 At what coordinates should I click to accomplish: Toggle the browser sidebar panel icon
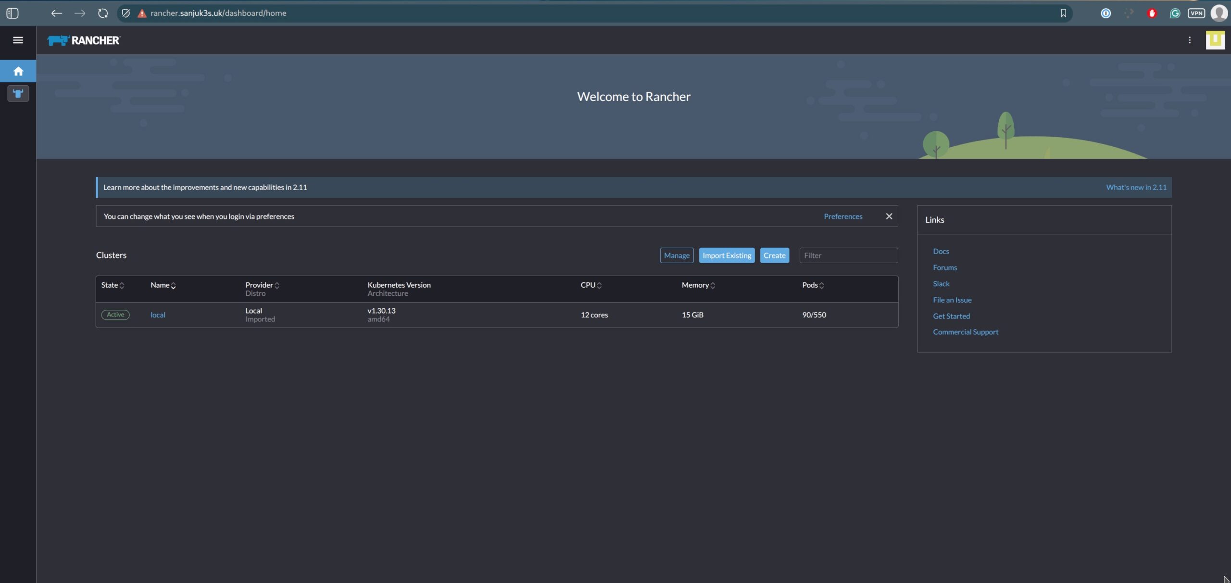(x=13, y=13)
